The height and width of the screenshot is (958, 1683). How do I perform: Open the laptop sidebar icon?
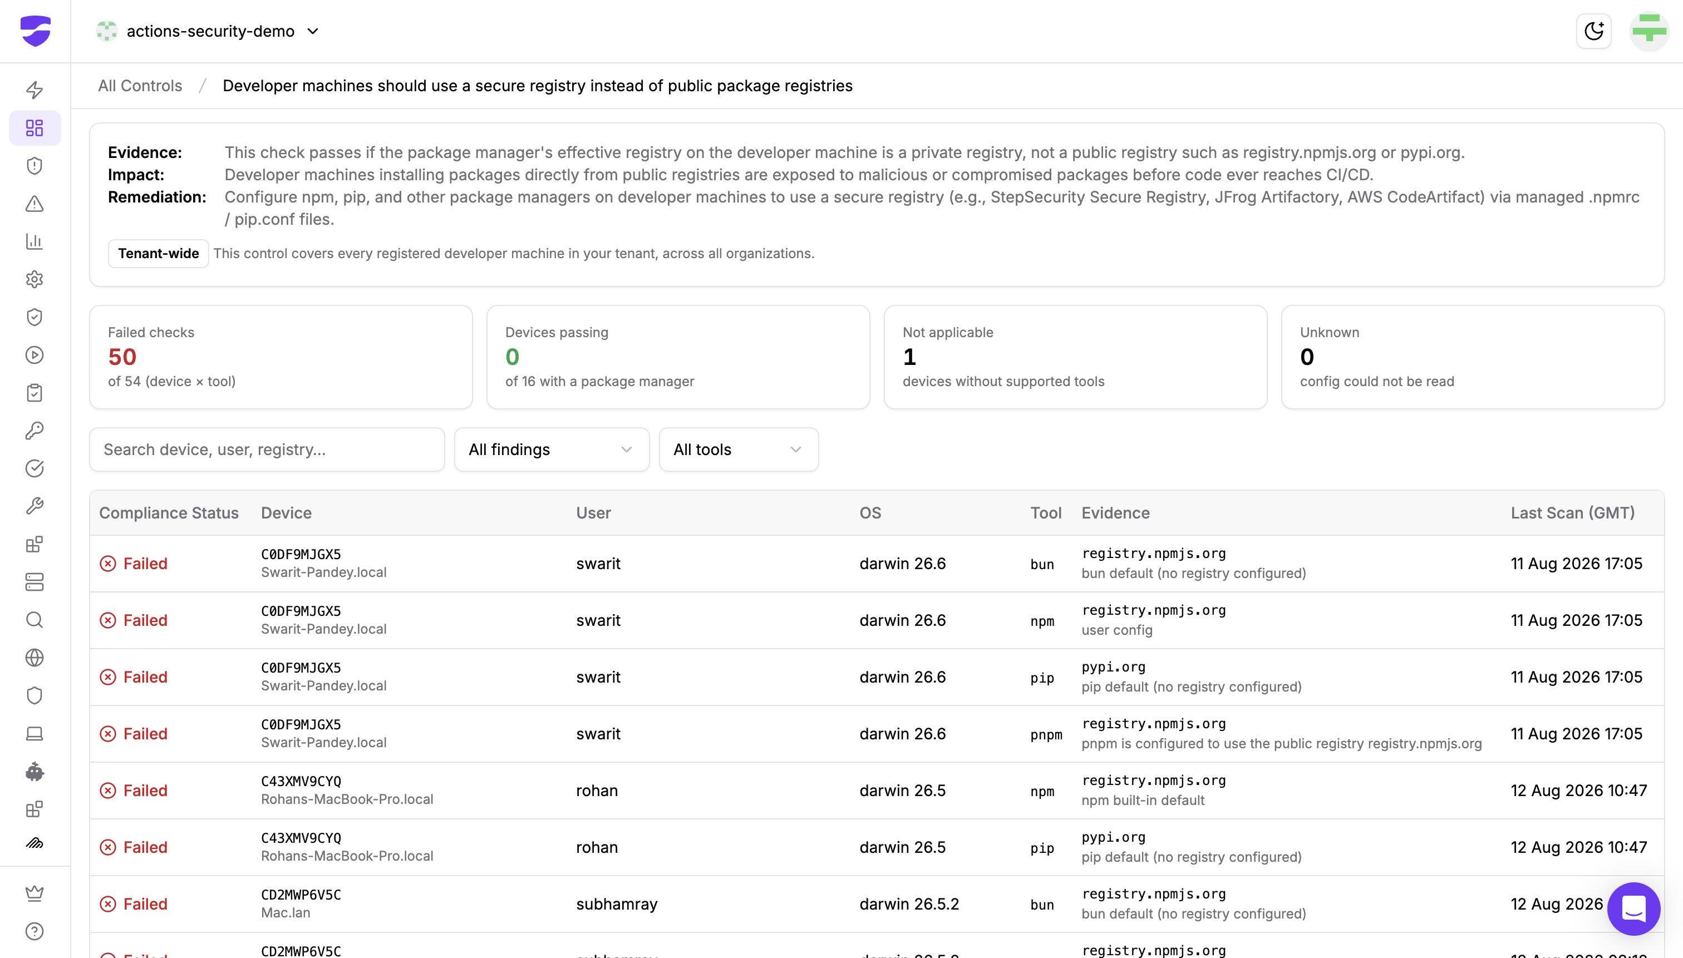tap(35, 734)
